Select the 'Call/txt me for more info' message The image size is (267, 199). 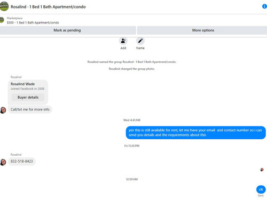30,109
